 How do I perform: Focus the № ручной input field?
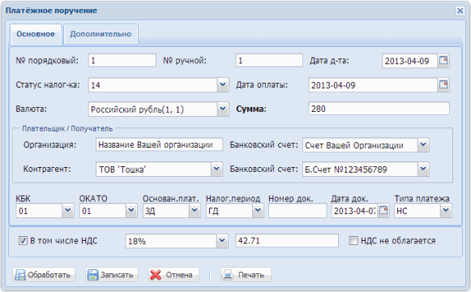coord(269,60)
